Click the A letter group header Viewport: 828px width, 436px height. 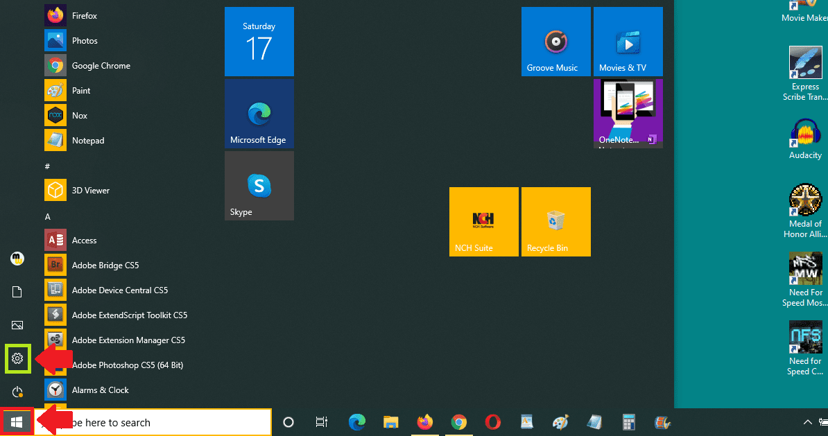(x=48, y=216)
